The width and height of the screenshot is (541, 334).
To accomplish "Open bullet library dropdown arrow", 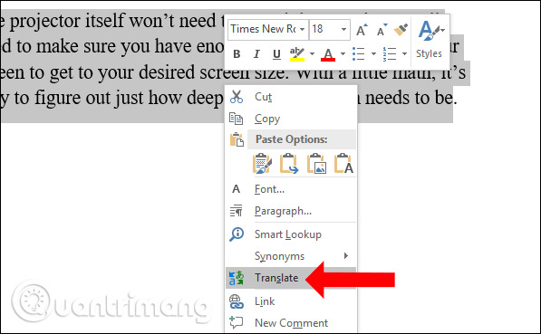I will pyautogui.click(x=373, y=54).
